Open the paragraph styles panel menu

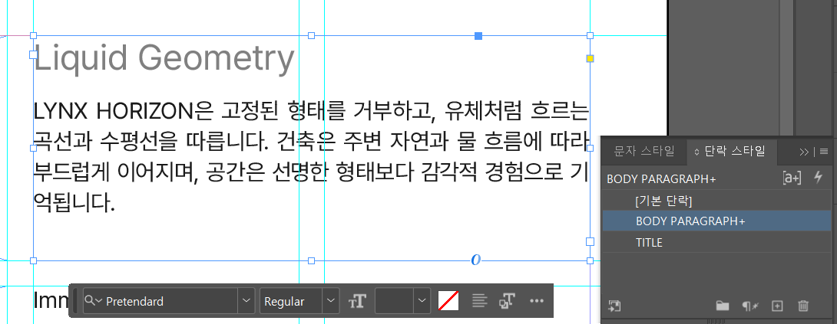(824, 152)
